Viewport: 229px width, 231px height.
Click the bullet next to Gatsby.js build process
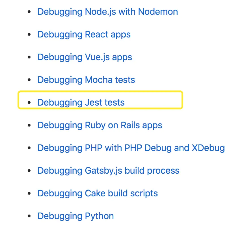[29, 171]
